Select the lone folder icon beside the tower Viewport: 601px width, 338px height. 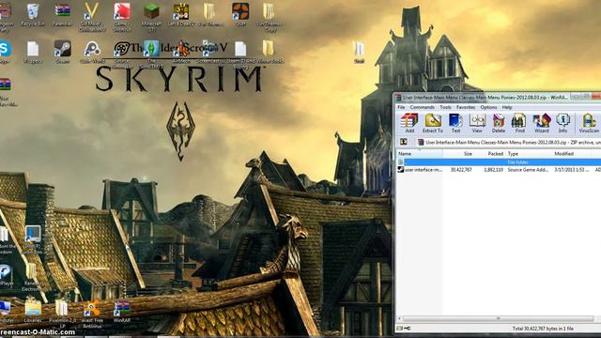coord(359,52)
